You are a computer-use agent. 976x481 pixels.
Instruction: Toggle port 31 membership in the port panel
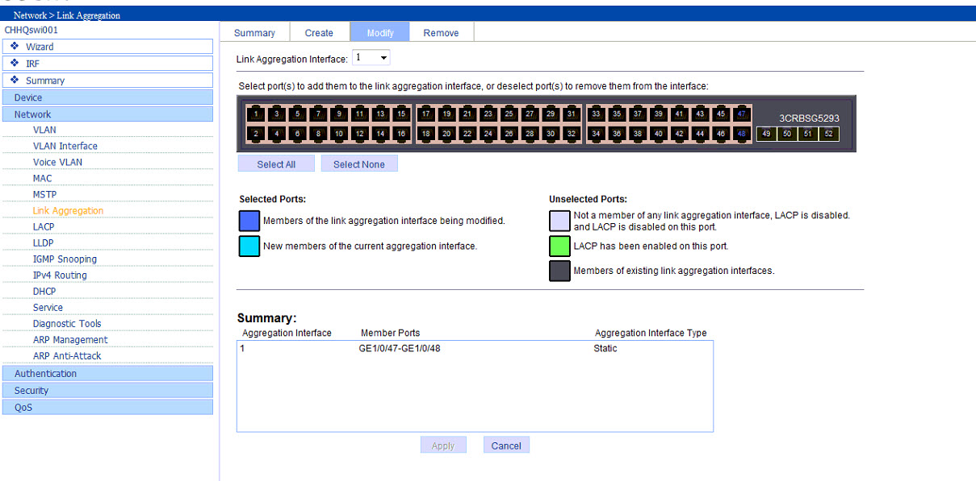pos(571,114)
